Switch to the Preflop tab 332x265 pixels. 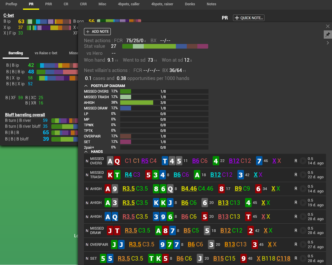pos(11,4)
